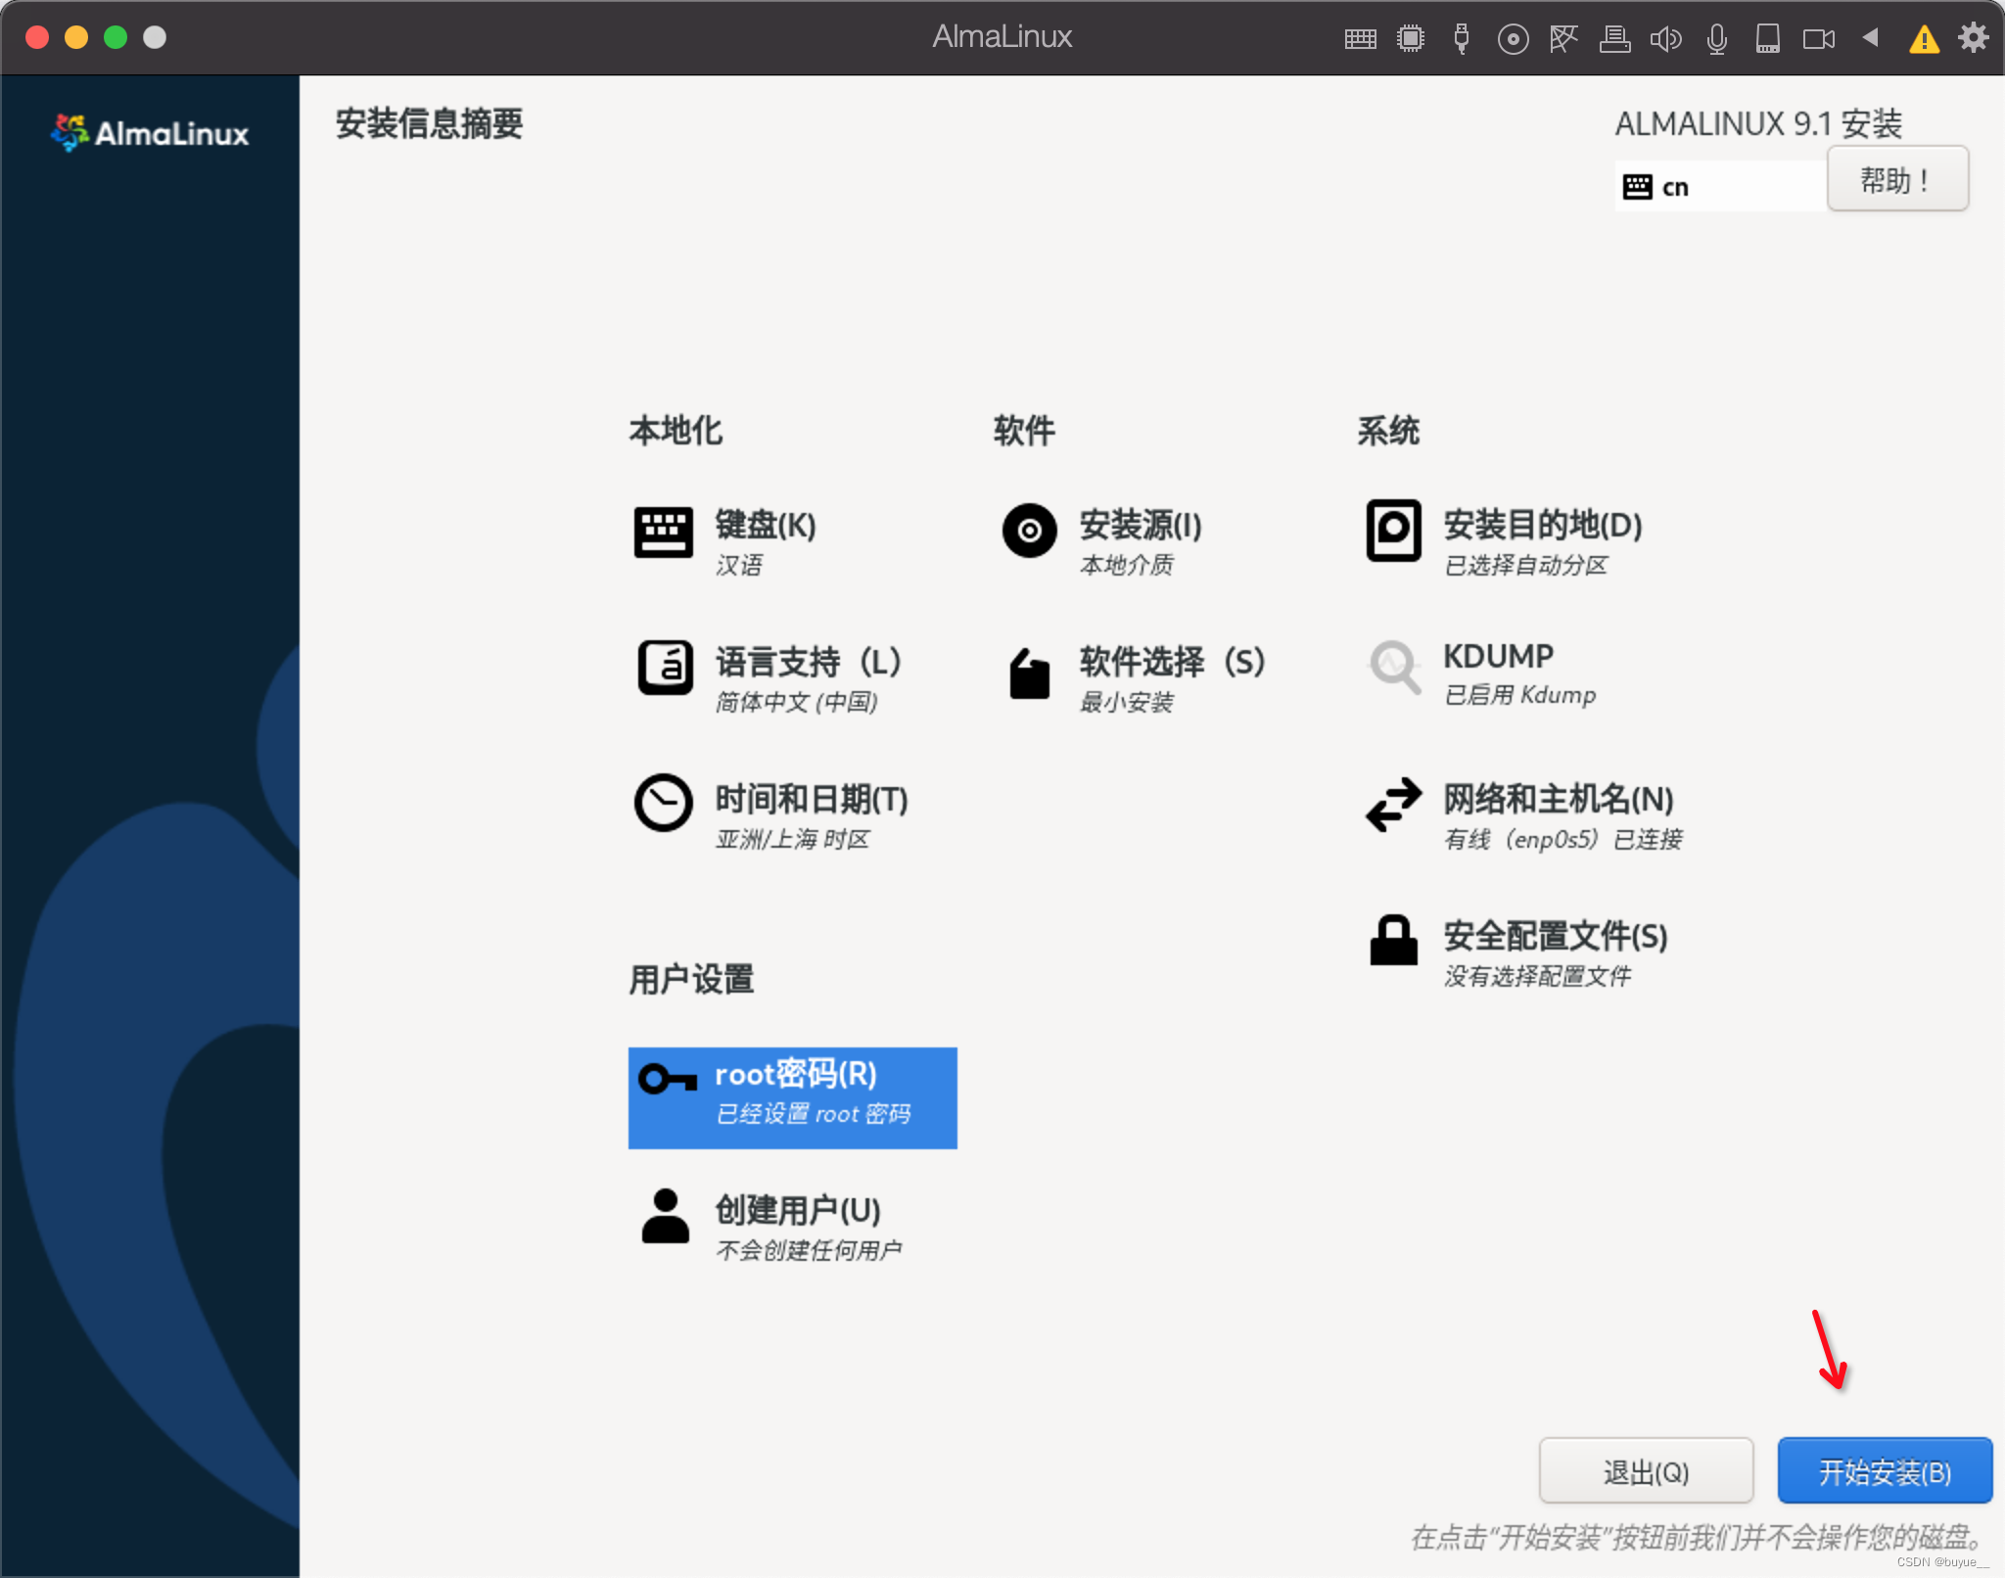2005x1578 pixels.
Task: Click the speaker icon in the title bar
Action: pos(1667,38)
